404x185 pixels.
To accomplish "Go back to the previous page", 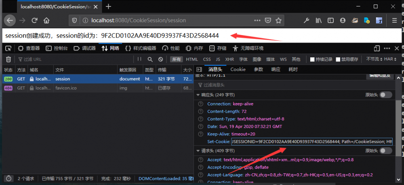I will pyautogui.click(x=10, y=20).
